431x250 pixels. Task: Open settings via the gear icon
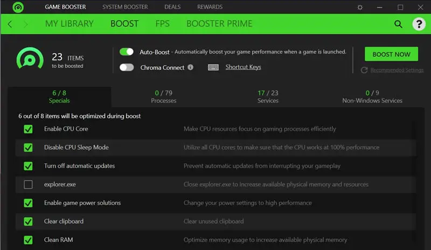click(360, 8)
